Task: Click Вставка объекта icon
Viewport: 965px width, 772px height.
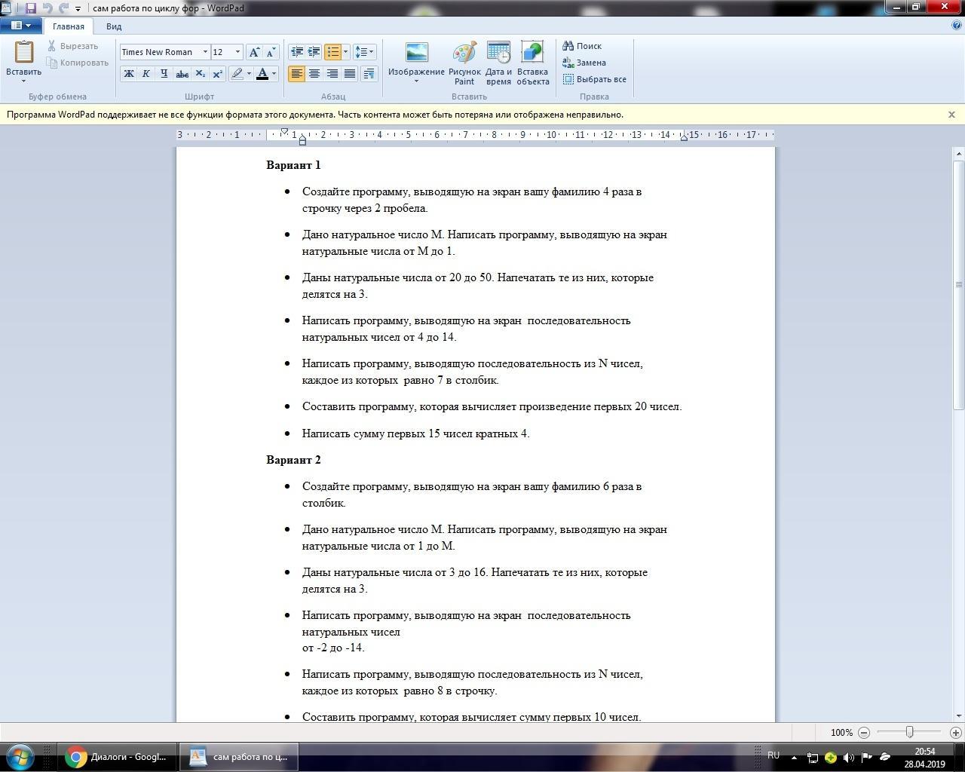Action: point(532,54)
